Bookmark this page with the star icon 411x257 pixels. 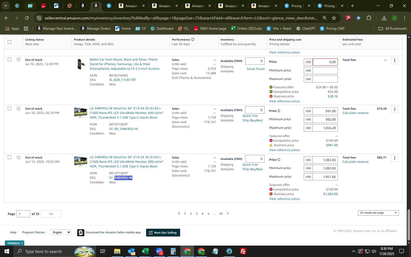click(334, 18)
